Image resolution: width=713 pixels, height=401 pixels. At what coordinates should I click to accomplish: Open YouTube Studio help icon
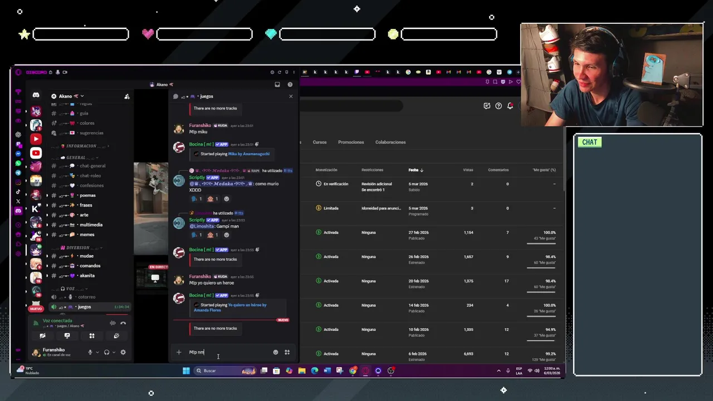click(x=499, y=106)
